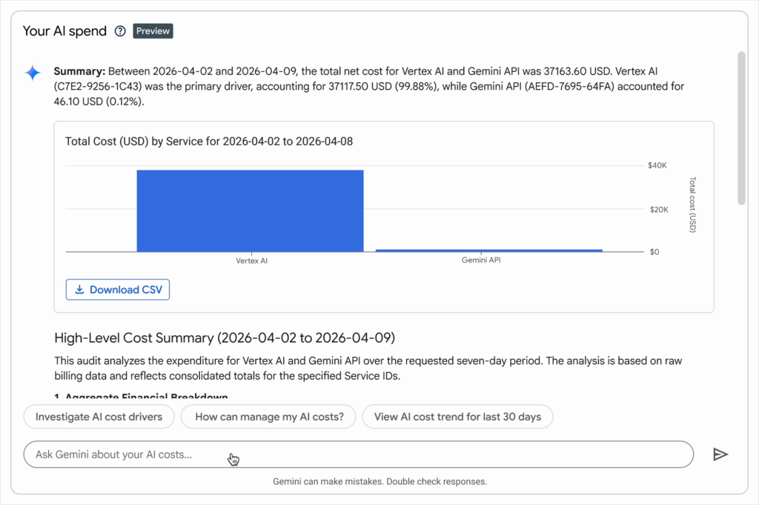Click the Preview badge

point(153,31)
